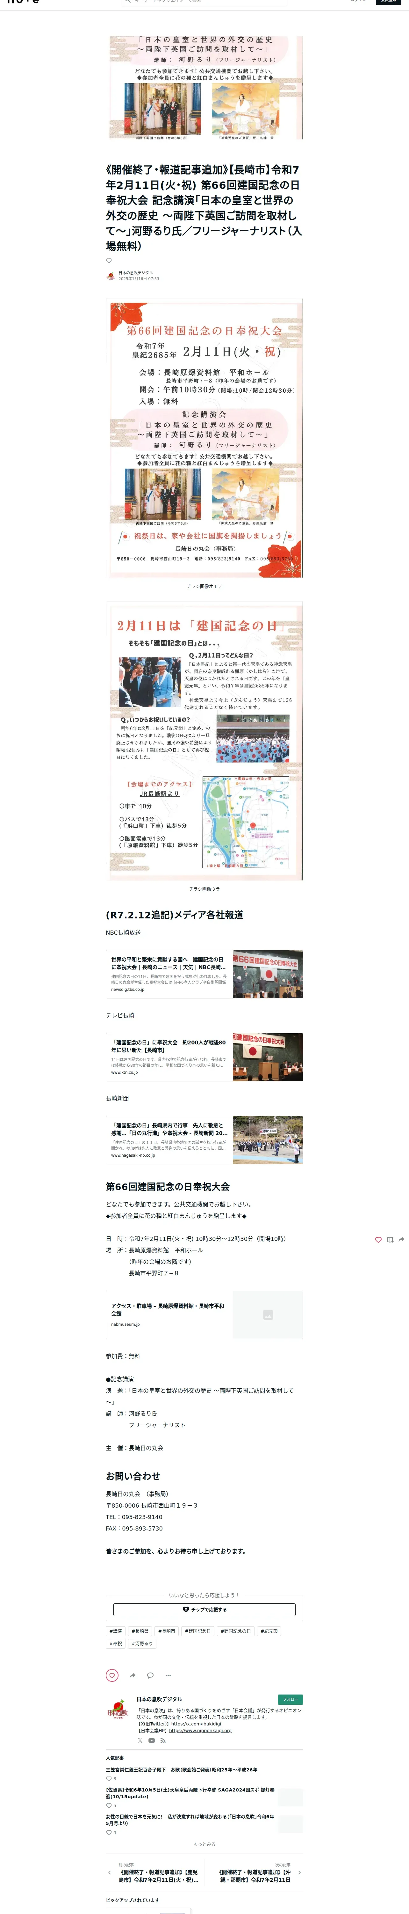Select the #奉祝 hashtag

tap(116, 1643)
